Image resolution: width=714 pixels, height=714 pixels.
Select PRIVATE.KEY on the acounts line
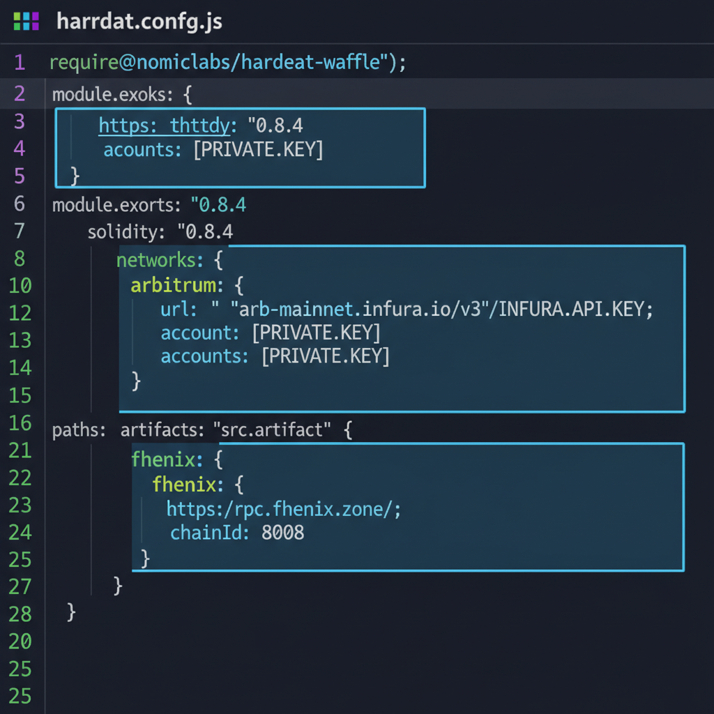pyautogui.click(x=258, y=149)
